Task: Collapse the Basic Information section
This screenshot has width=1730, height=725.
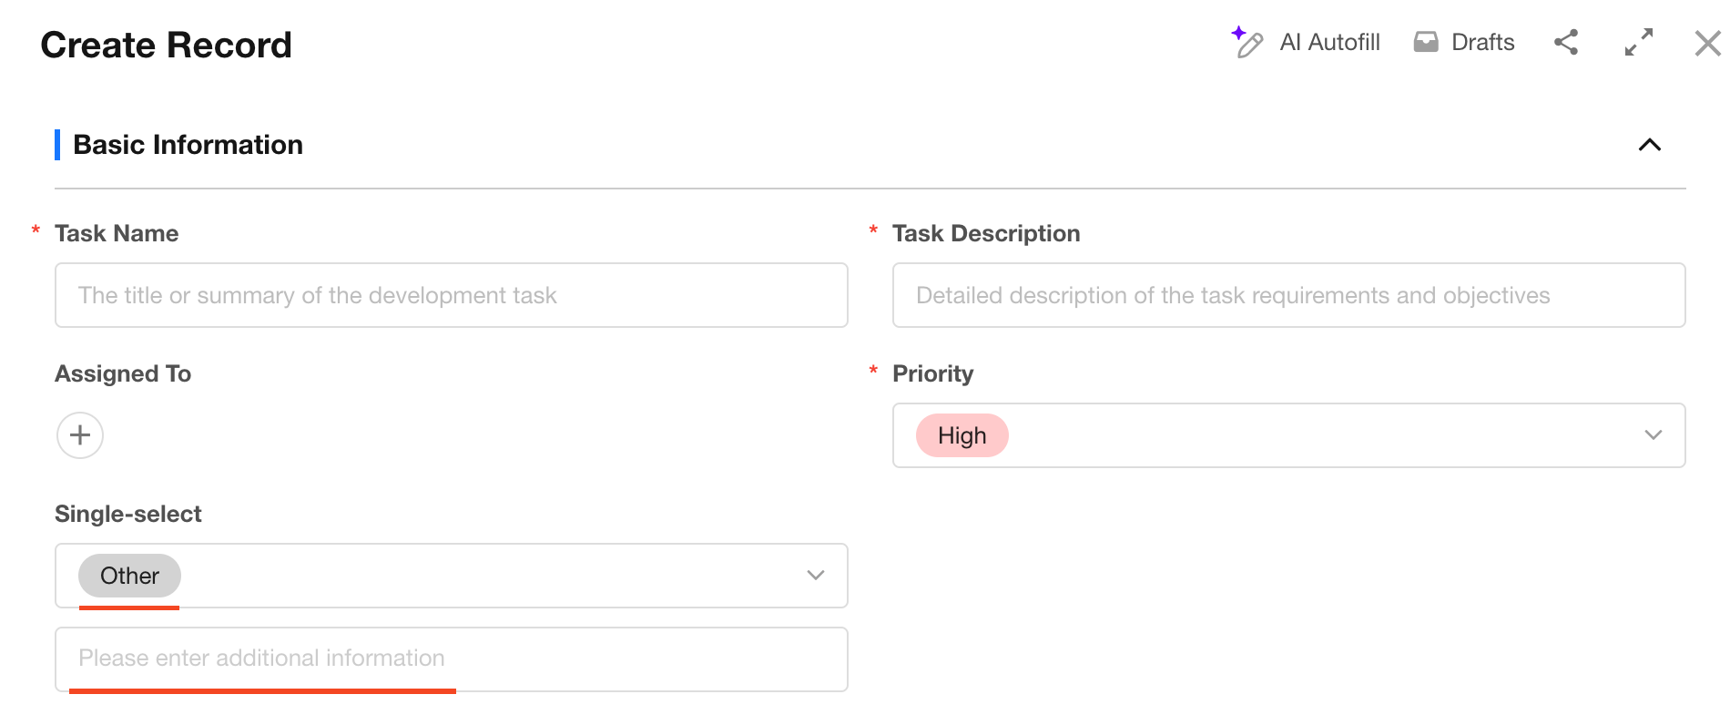Action: (1650, 145)
